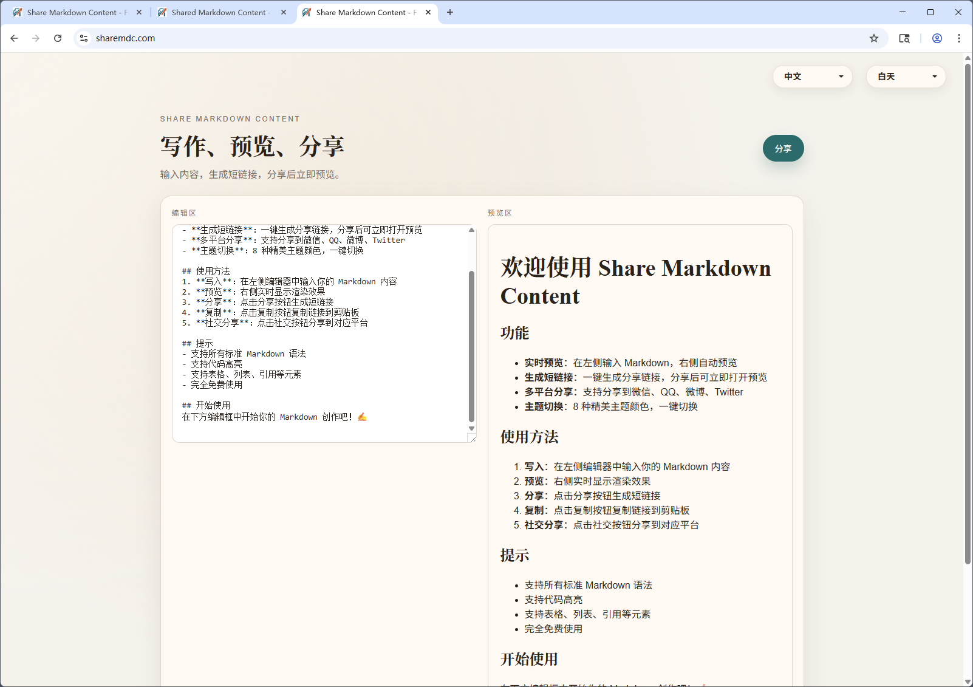Image resolution: width=973 pixels, height=687 pixels.
Task: Open the Google Lens search icon in the toolbar
Action: (904, 38)
